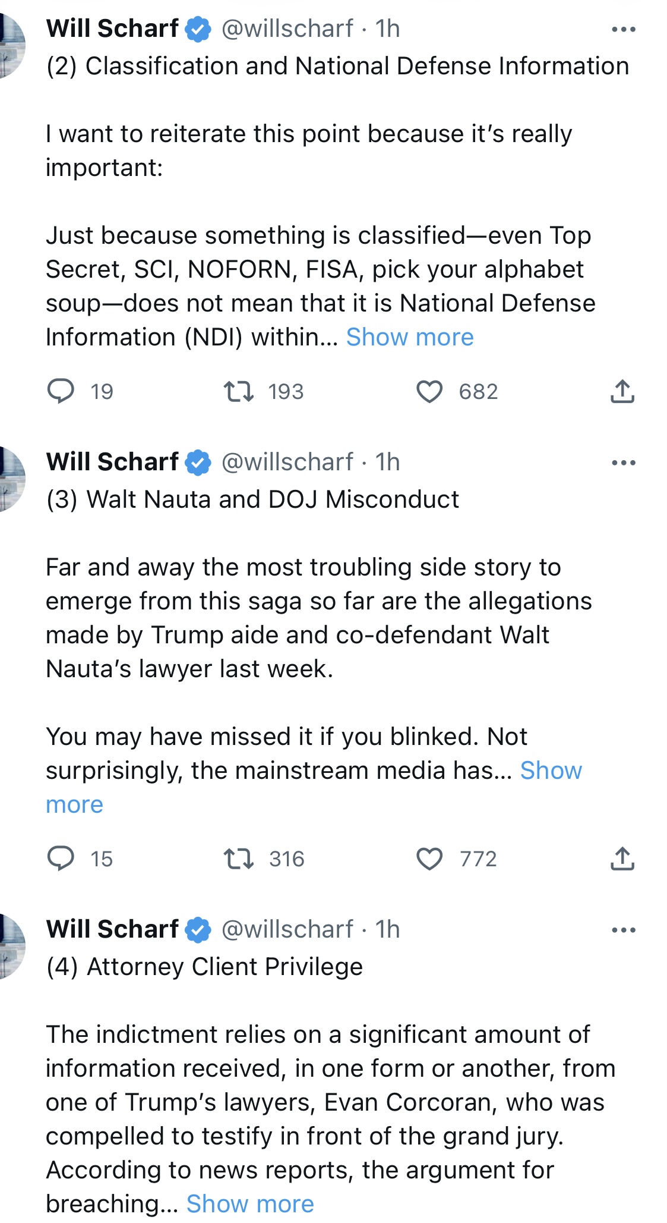
Task: Share the Walt Nauta and DOJ Misconduct tweet
Action: click(622, 859)
